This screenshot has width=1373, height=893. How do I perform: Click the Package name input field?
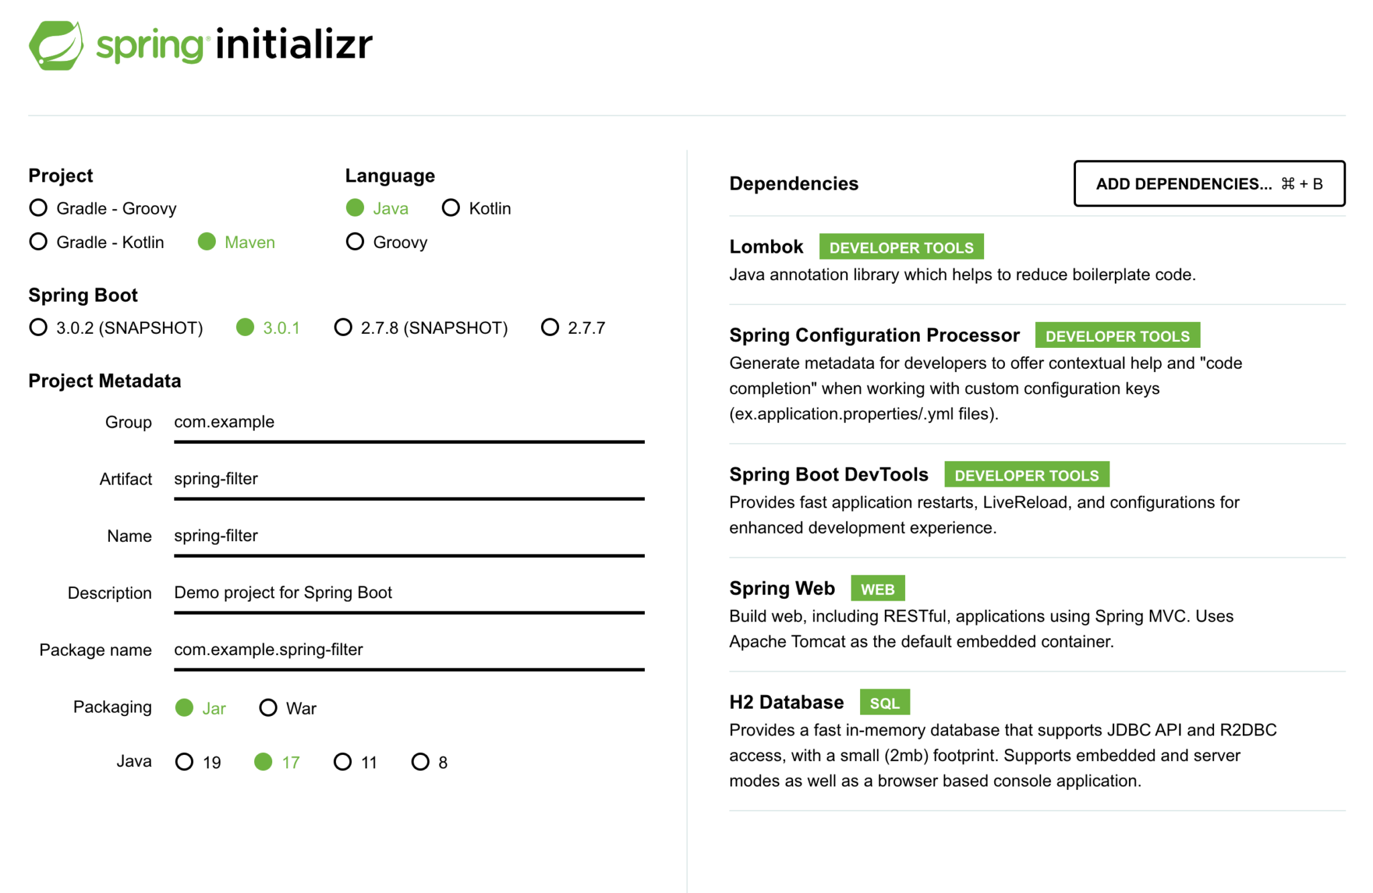(x=409, y=650)
